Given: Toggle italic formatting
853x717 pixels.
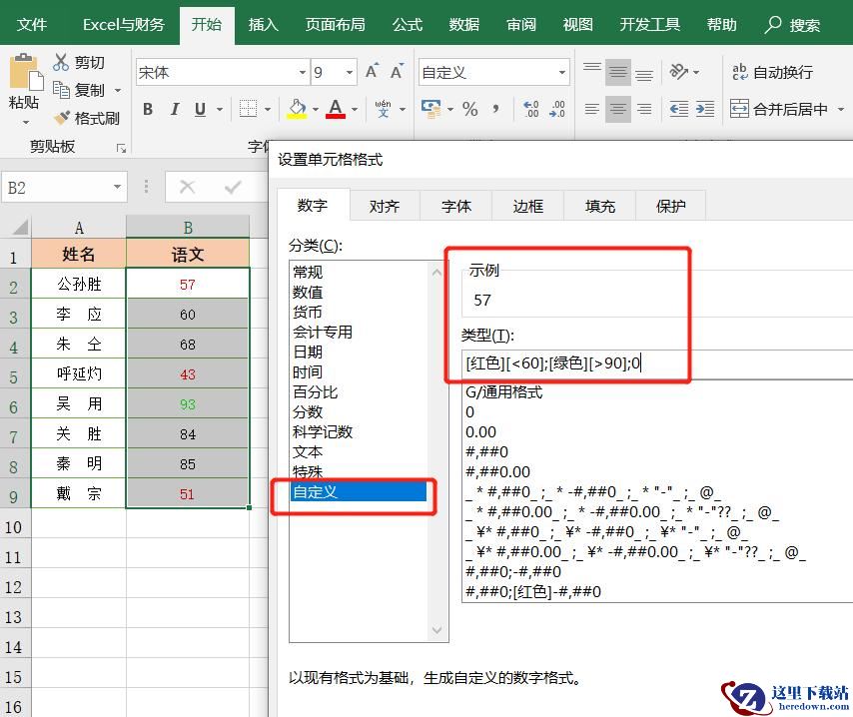Looking at the screenshot, I should (x=175, y=109).
